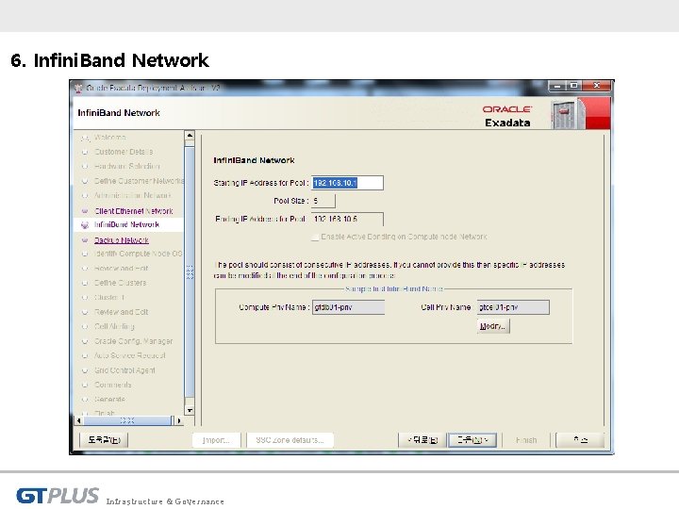Select the Hardware Selection step
Image resolution: width=679 pixels, height=509 pixels.
click(127, 166)
